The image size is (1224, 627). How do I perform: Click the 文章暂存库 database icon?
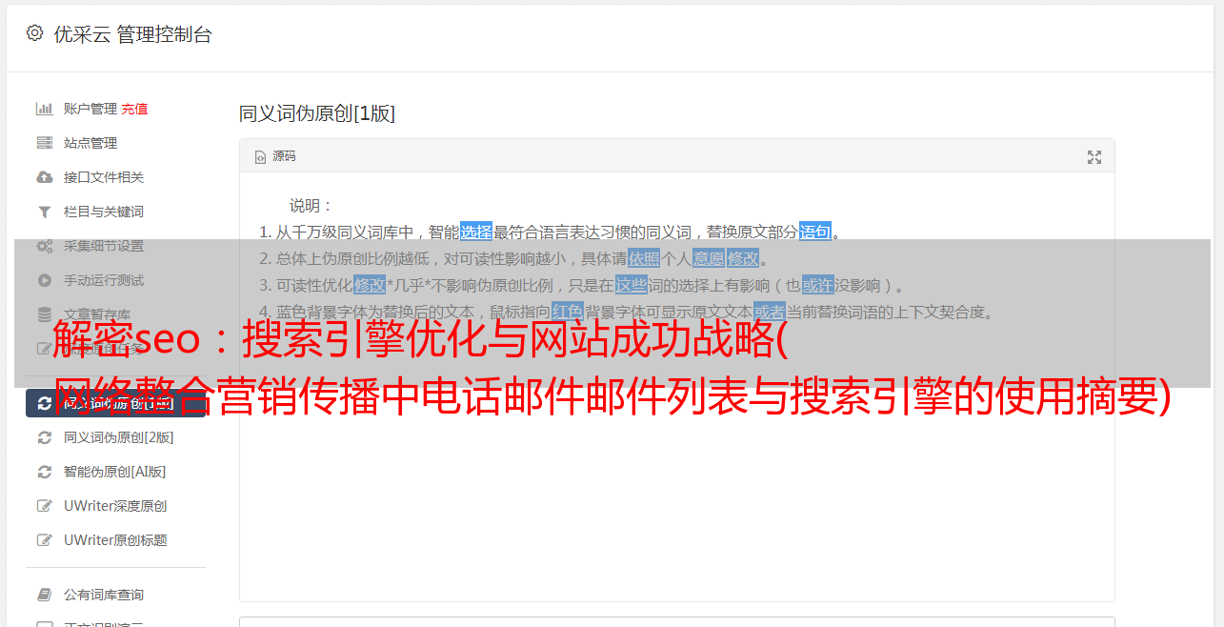[44, 314]
